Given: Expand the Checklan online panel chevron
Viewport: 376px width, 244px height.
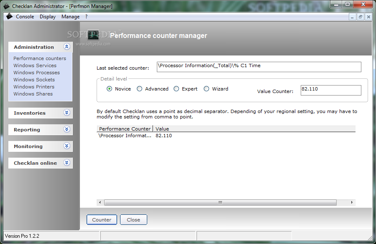Looking at the screenshot, I should coord(67,163).
